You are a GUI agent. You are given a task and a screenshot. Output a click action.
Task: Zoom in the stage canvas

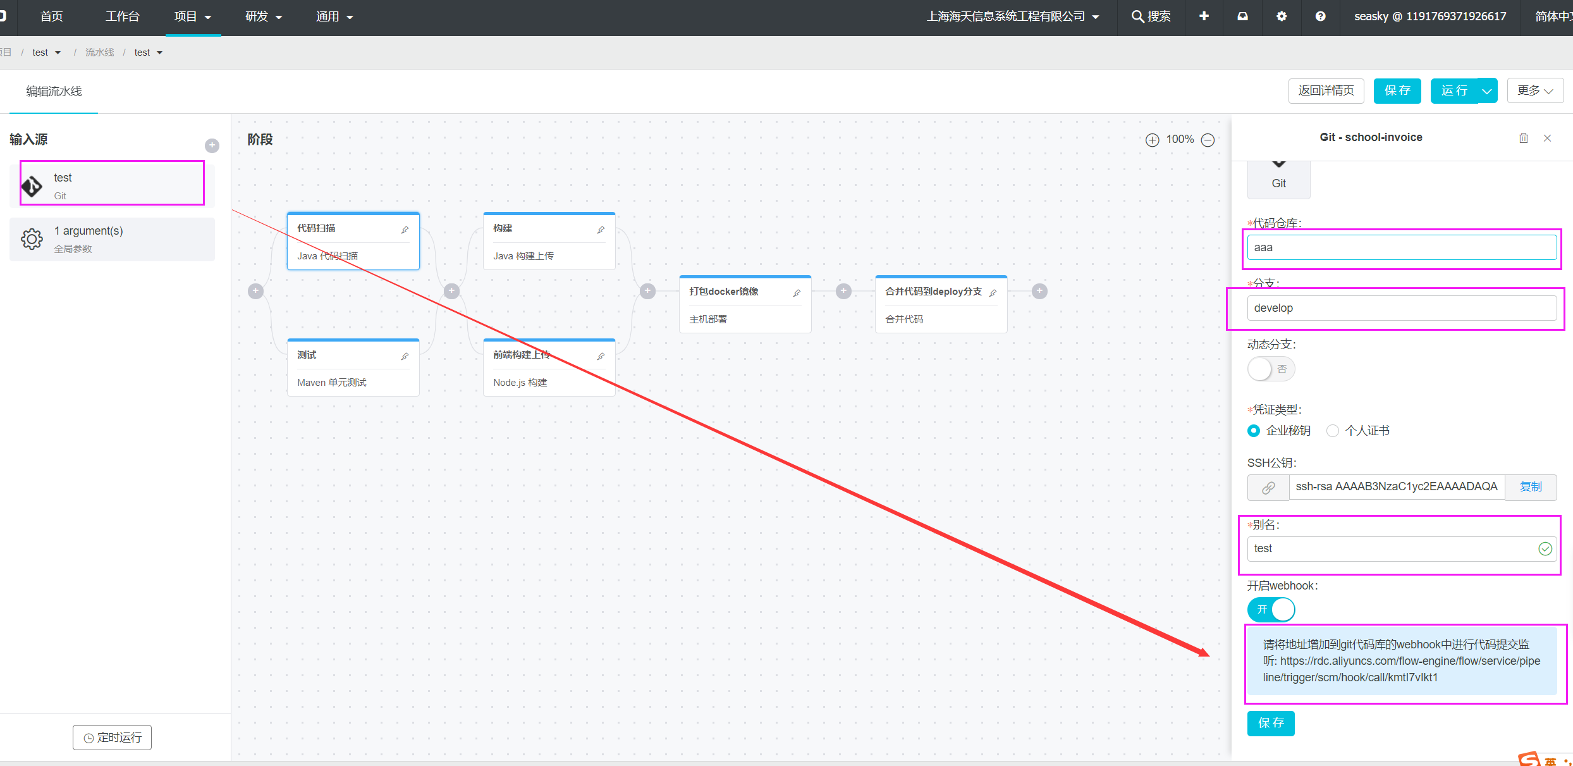tap(1153, 140)
